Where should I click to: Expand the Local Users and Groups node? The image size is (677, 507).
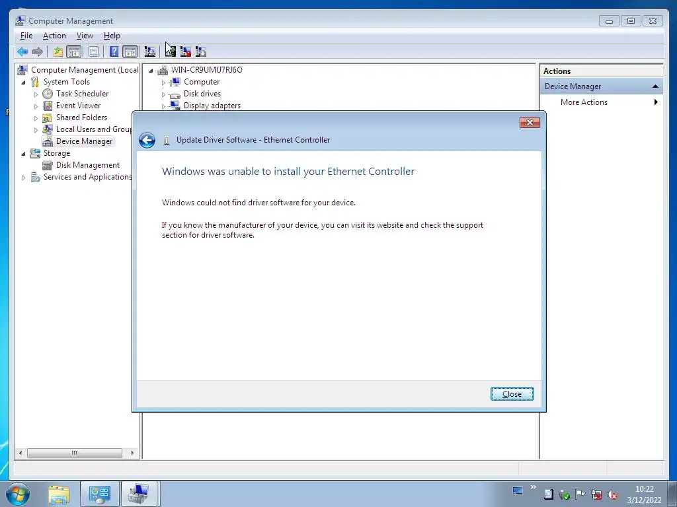36,130
